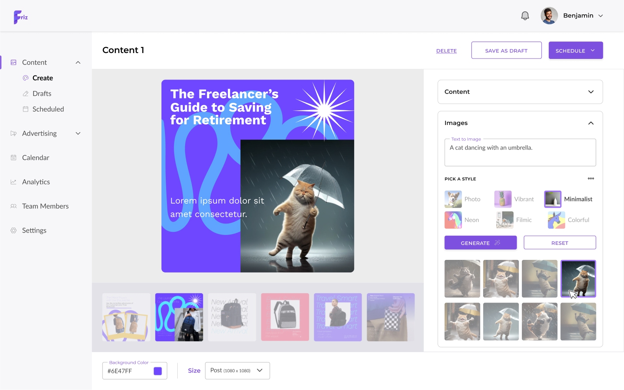Select the pink backpack template thumbnail
Viewport: 624px width, 390px height.
click(285, 317)
